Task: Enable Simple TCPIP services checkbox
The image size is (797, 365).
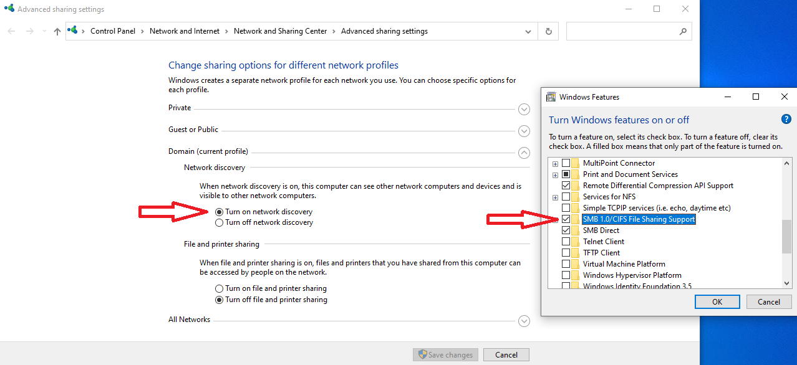Action: coord(566,208)
